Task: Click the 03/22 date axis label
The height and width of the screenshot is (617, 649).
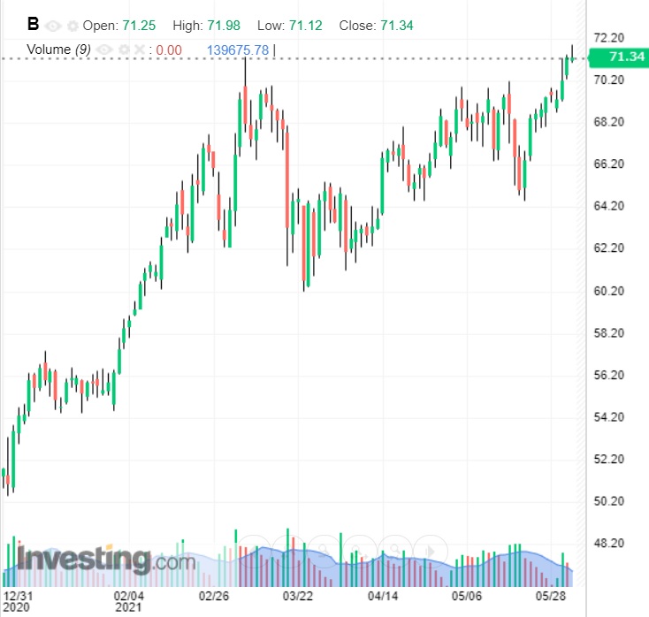Action: (298, 597)
